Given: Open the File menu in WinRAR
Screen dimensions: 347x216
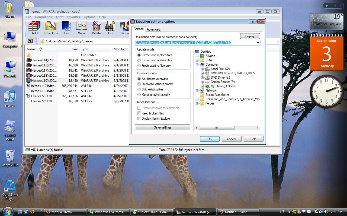Looking at the screenshot, I should (28, 17).
